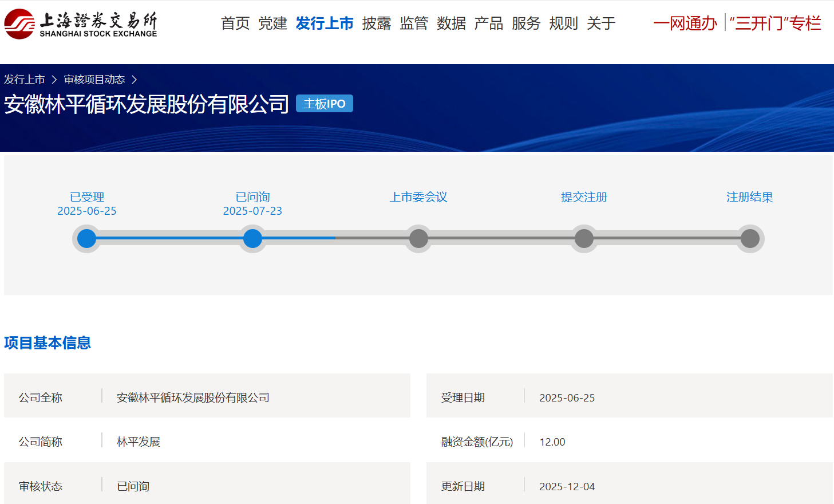
Task: Open the 数据 navigation menu
Action: click(451, 23)
